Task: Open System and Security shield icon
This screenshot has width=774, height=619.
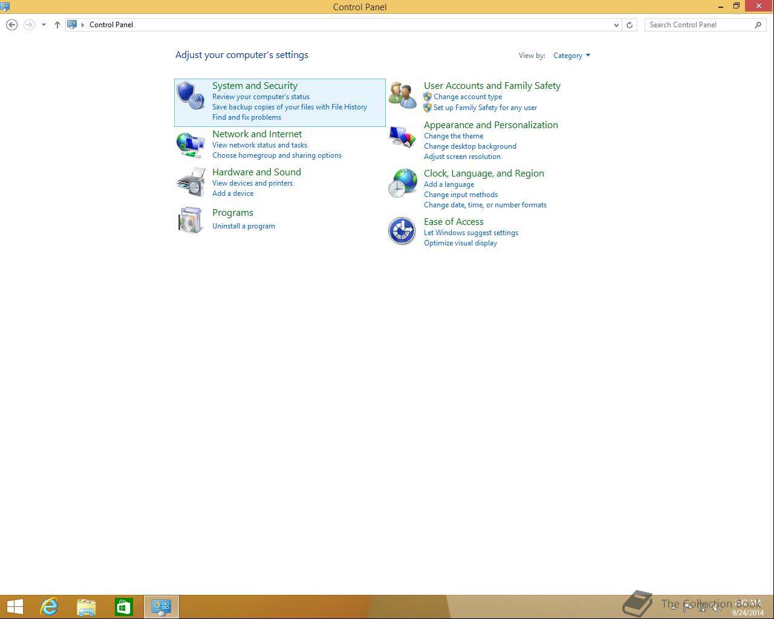Action: coord(190,96)
